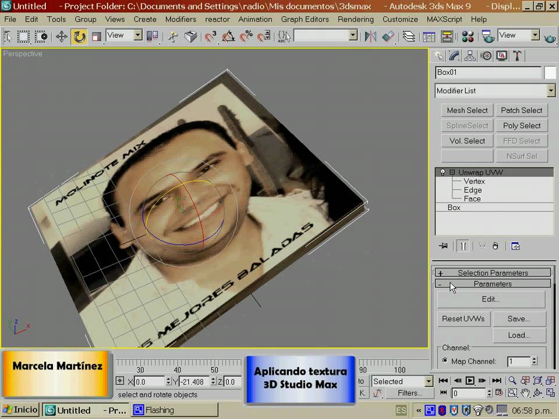
Task: Choose the Select and Move tool
Action: pyautogui.click(x=62, y=36)
